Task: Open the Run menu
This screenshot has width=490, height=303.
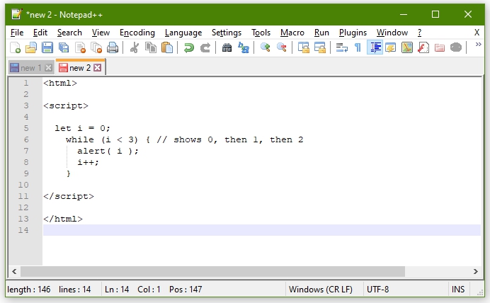Action: point(321,33)
